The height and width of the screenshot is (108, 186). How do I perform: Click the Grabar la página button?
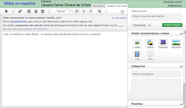(x=172, y=25)
